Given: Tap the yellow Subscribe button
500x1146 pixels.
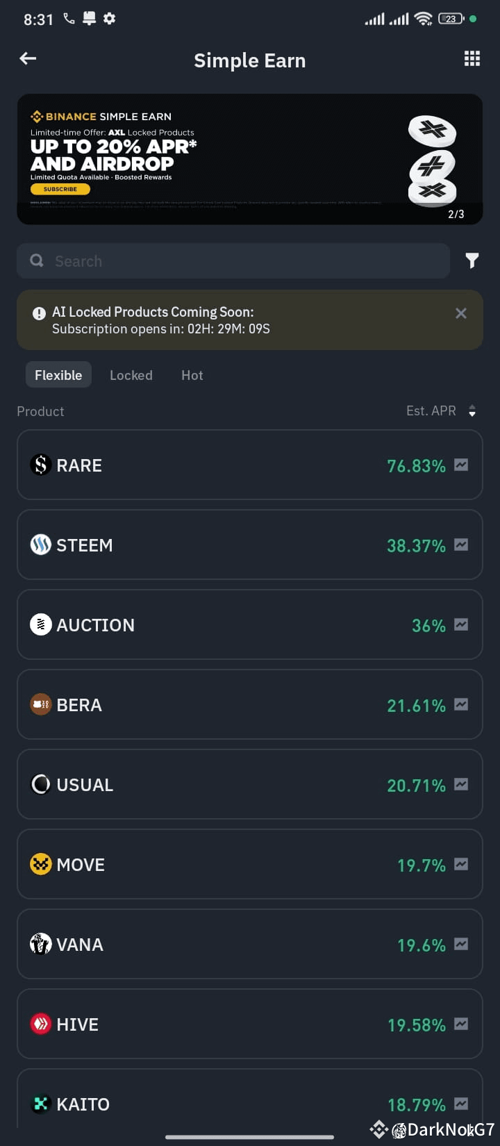Looking at the screenshot, I should click(60, 189).
